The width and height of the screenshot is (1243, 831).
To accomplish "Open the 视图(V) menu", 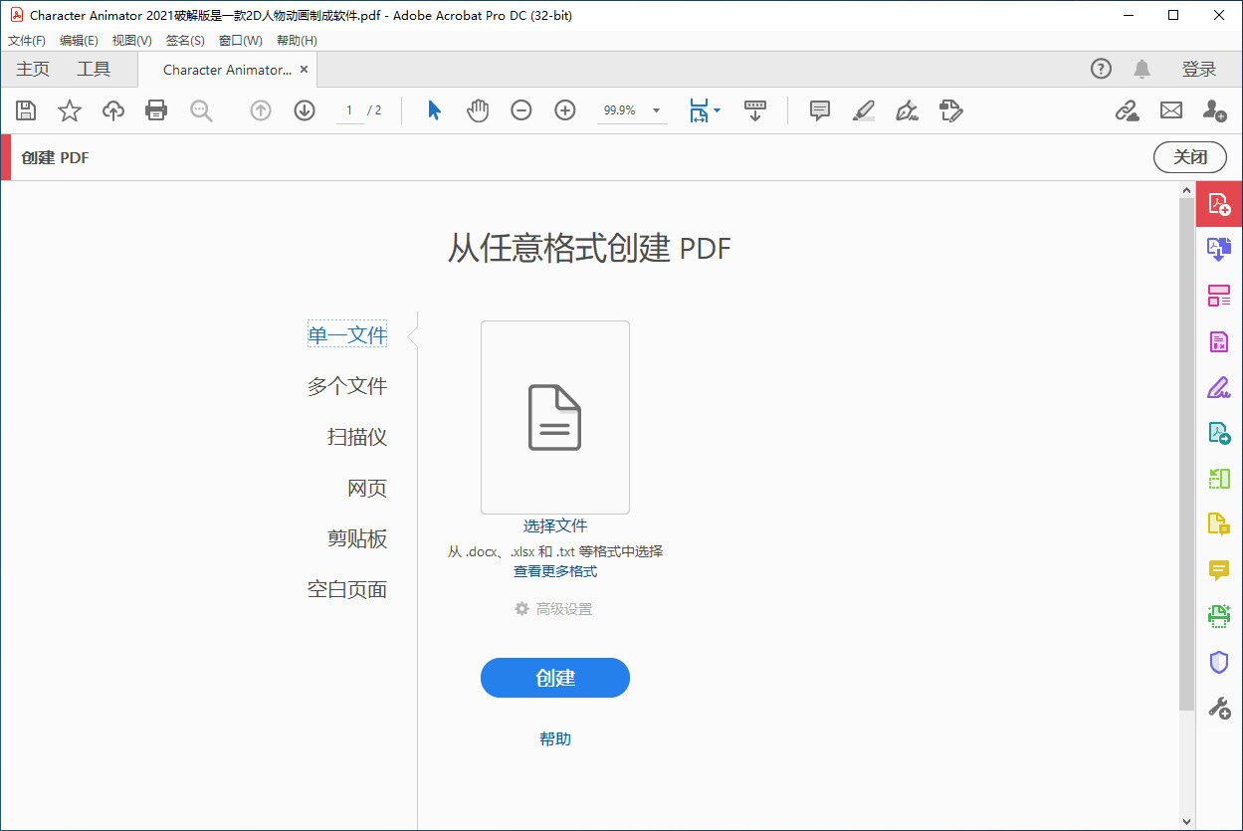I will coord(132,41).
